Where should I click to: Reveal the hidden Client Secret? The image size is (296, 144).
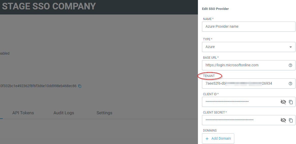[x=283, y=120]
